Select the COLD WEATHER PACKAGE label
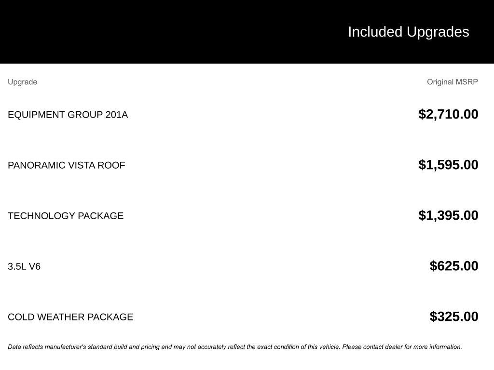The height and width of the screenshot is (370, 494). pos(70,317)
